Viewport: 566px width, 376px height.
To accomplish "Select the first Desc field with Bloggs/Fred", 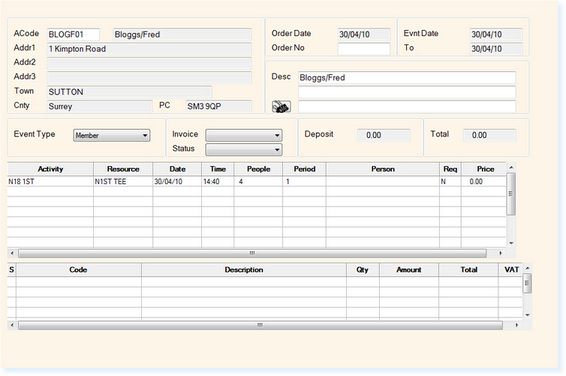I will [x=406, y=78].
